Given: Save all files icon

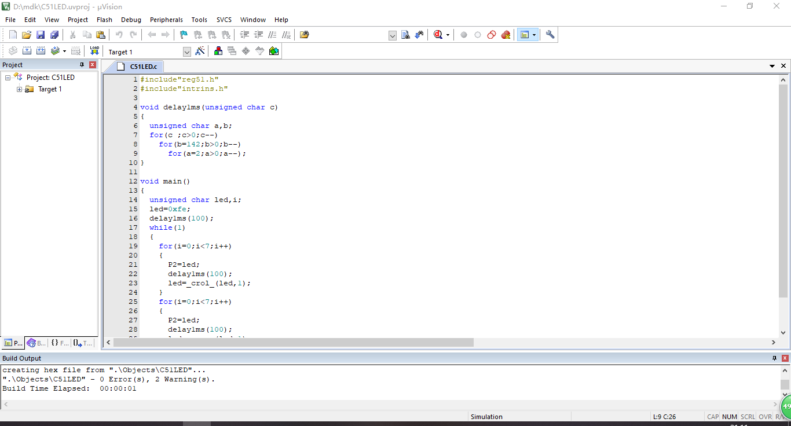Looking at the screenshot, I should coord(54,35).
